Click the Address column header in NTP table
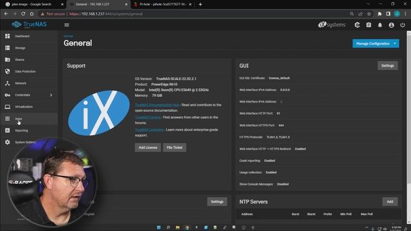This screenshot has height=231, width=411. click(247, 214)
